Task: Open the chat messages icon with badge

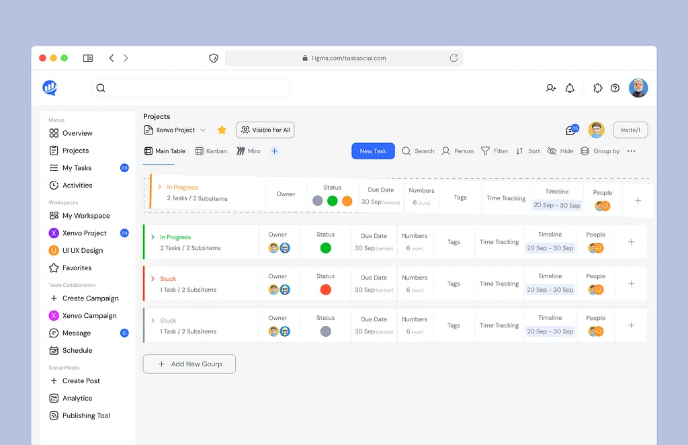Action: (x=571, y=130)
